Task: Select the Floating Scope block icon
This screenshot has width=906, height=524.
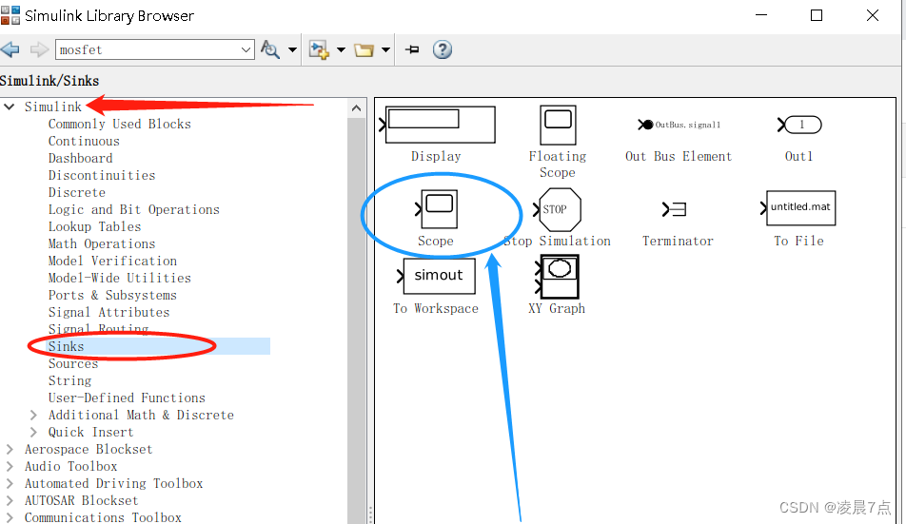Action: point(558,125)
